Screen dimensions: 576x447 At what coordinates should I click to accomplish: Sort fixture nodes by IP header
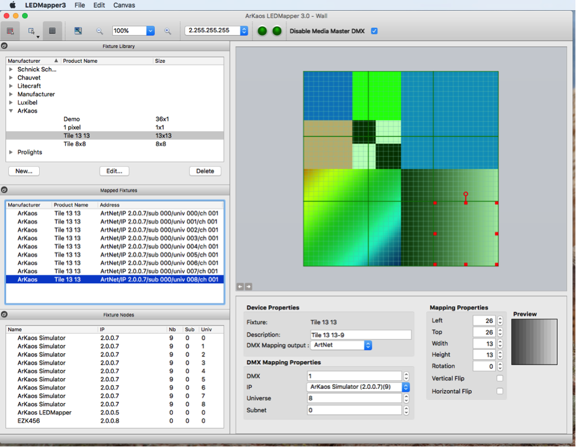(x=132, y=329)
